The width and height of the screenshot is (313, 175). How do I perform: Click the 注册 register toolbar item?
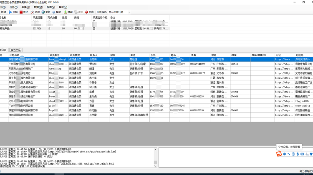[x=78, y=12]
